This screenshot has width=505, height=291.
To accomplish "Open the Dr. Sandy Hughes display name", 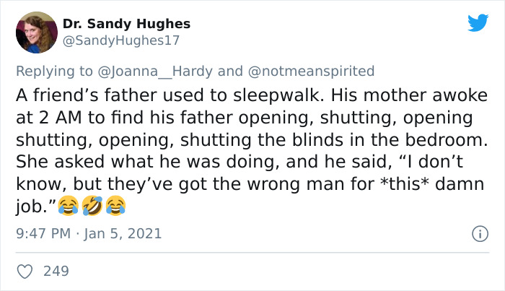I will 126,24.
